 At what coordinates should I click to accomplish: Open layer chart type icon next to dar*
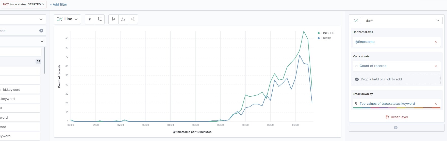[x=356, y=21]
